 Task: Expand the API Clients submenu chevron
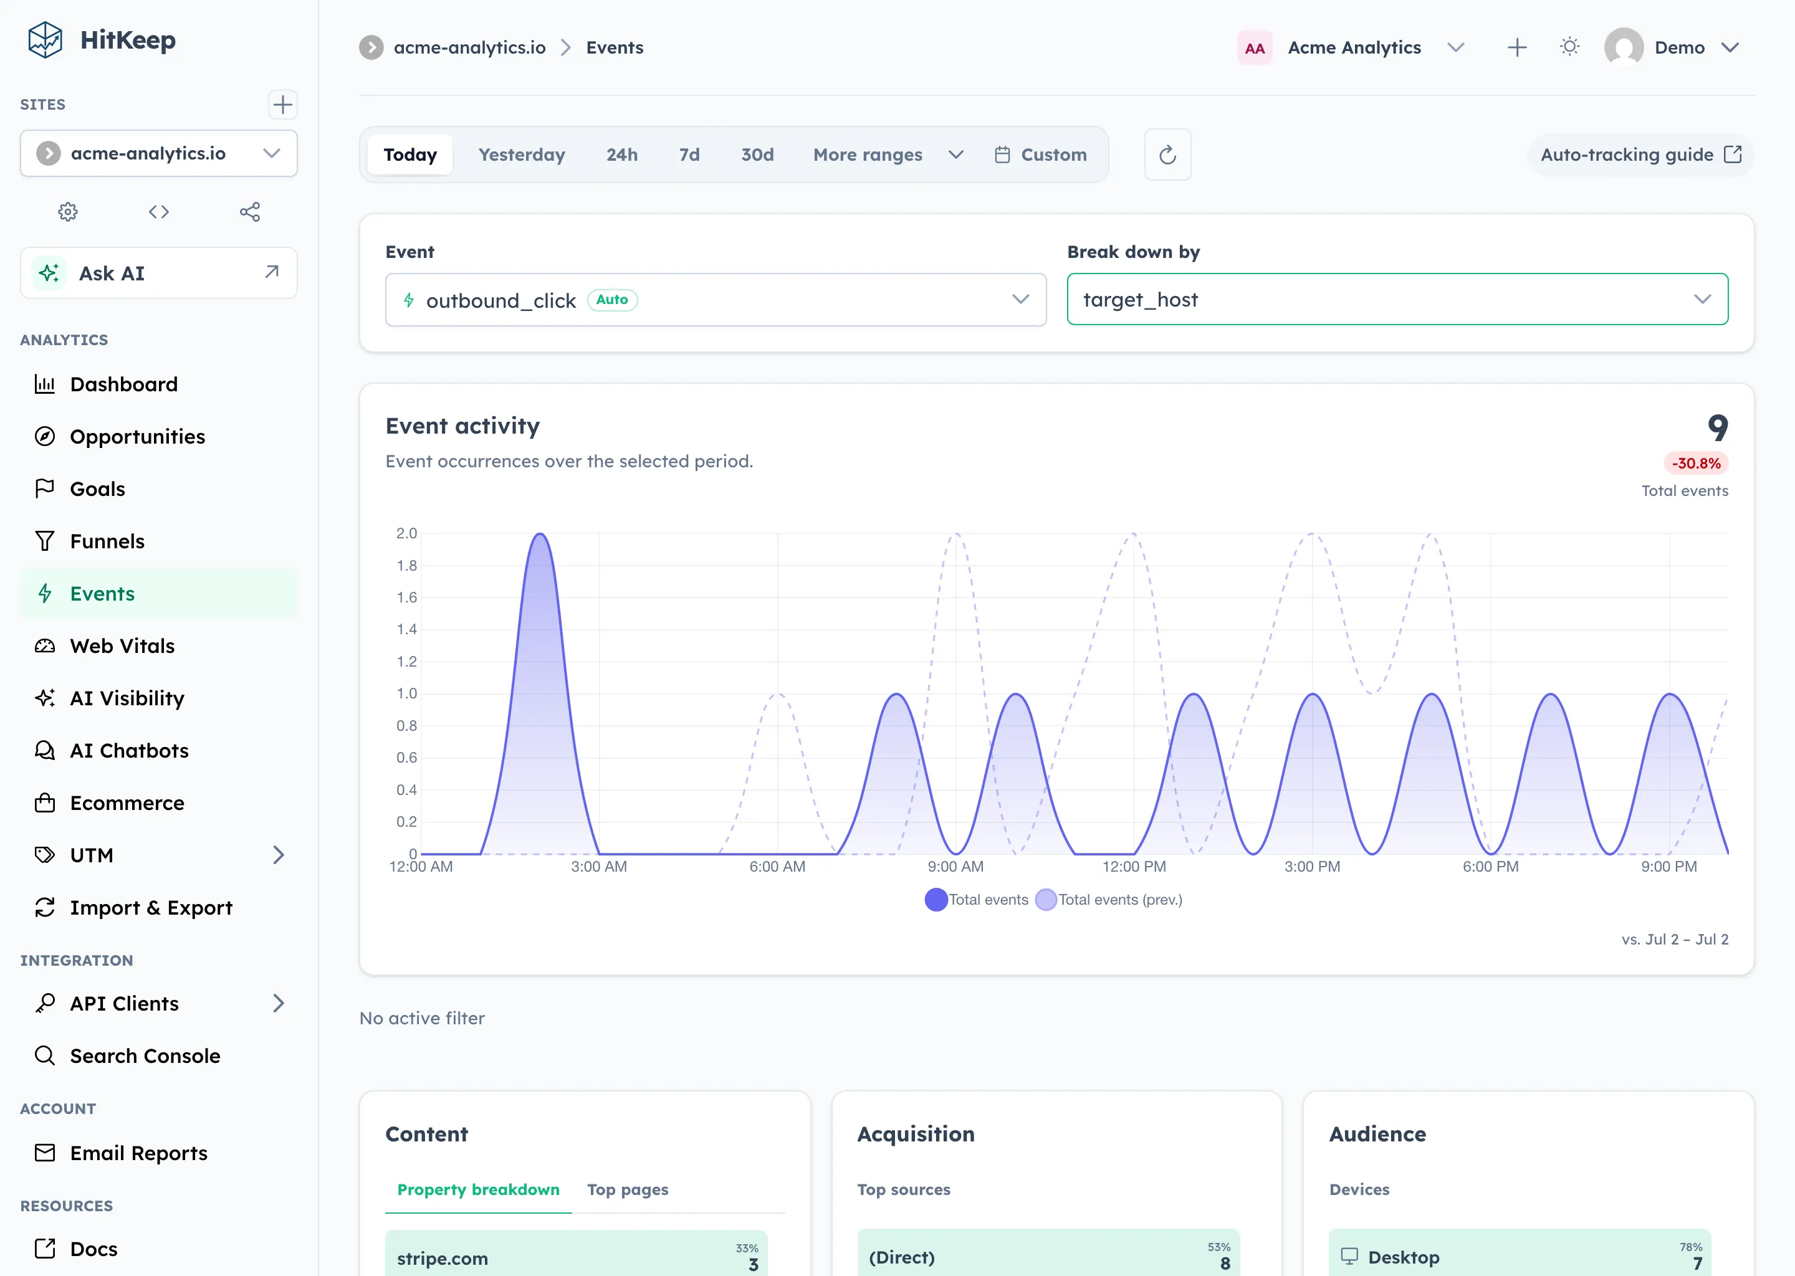278,1003
